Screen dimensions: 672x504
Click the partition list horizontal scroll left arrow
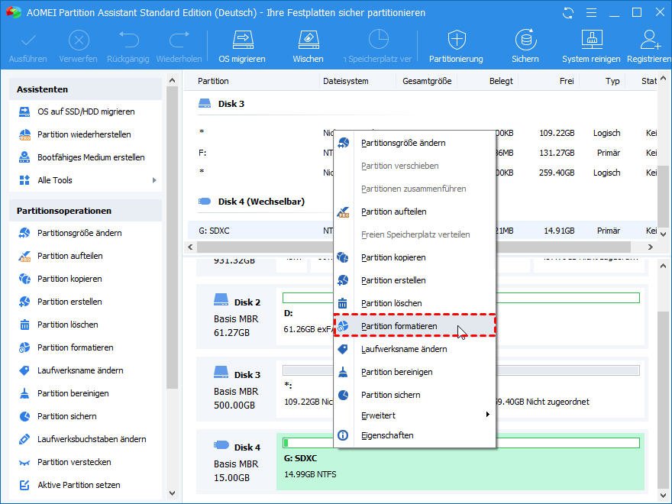pos(190,247)
